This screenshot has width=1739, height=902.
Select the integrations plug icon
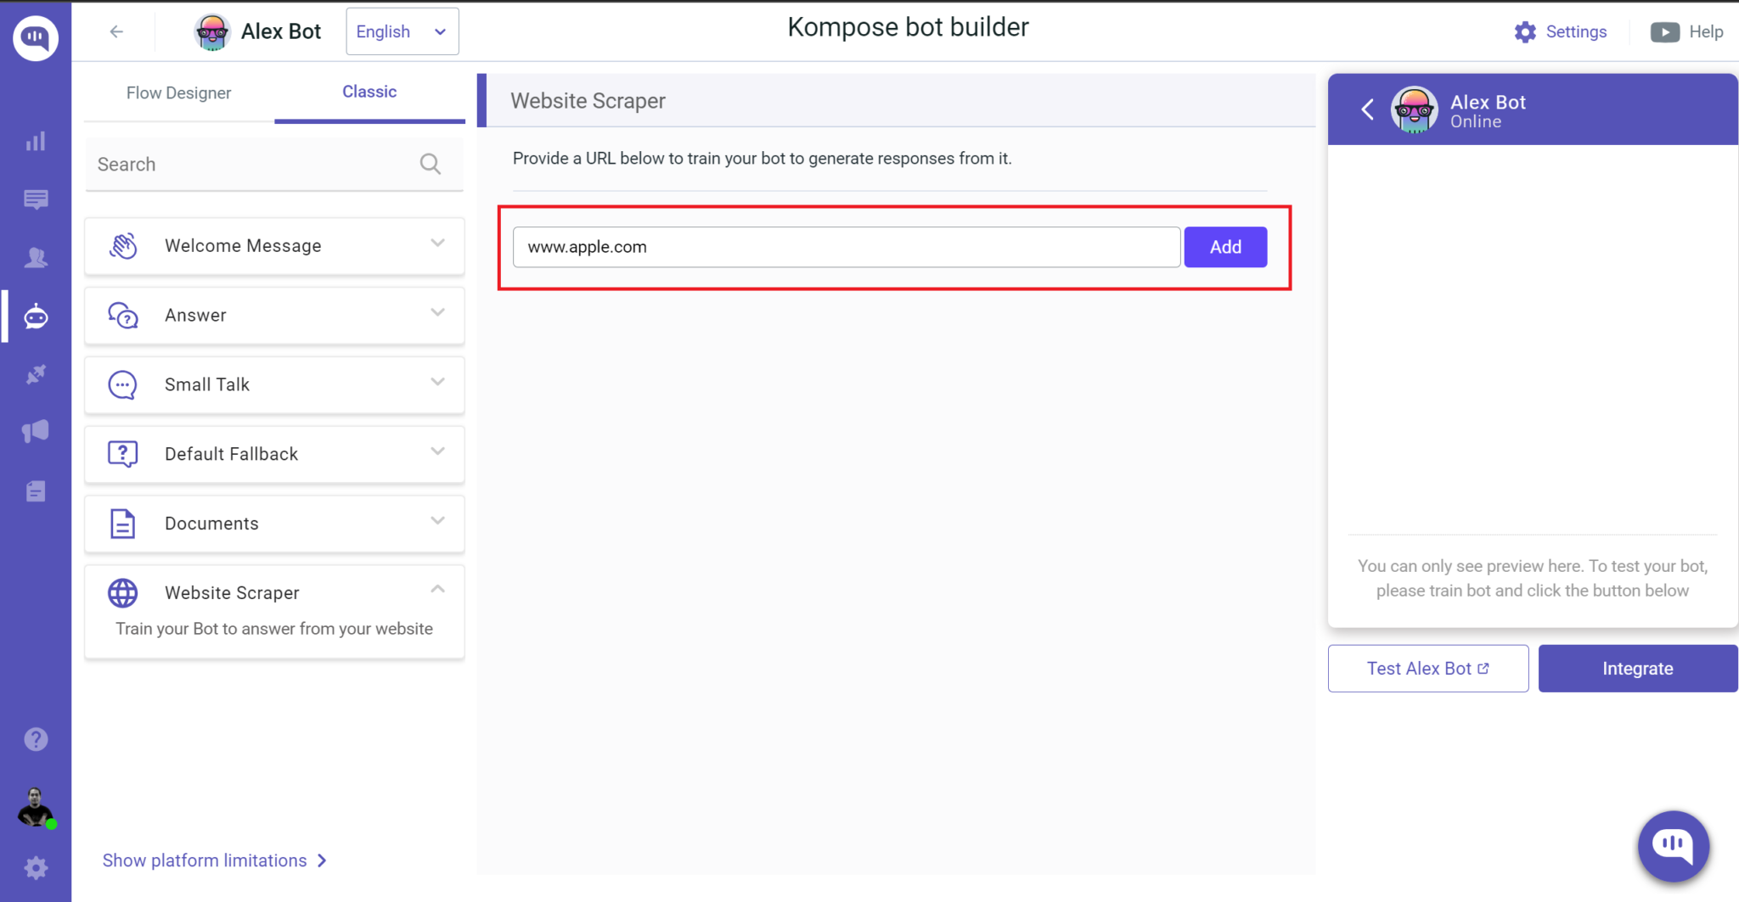(35, 374)
